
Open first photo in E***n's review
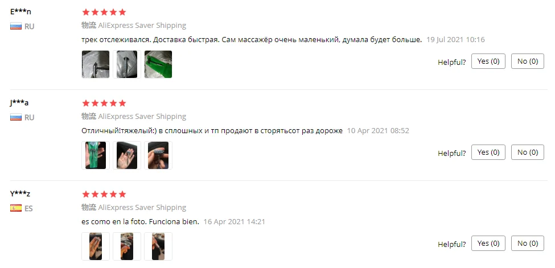pyautogui.click(x=96, y=64)
